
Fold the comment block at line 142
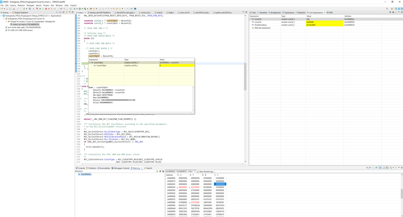coord(81,124)
